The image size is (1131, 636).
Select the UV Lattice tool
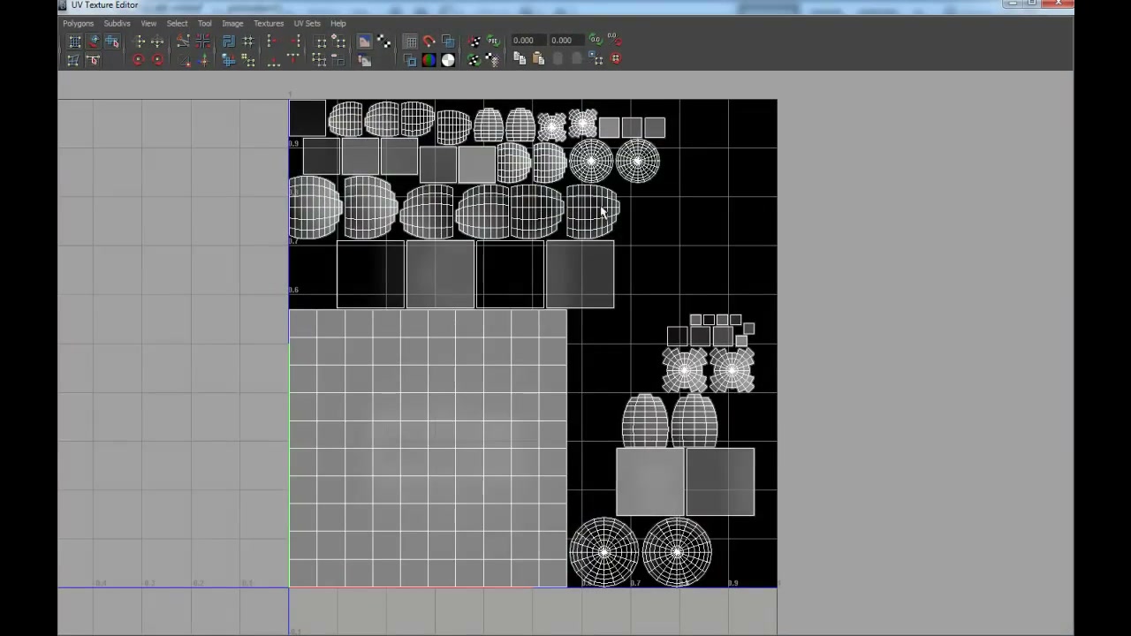[x=74, y=42]
